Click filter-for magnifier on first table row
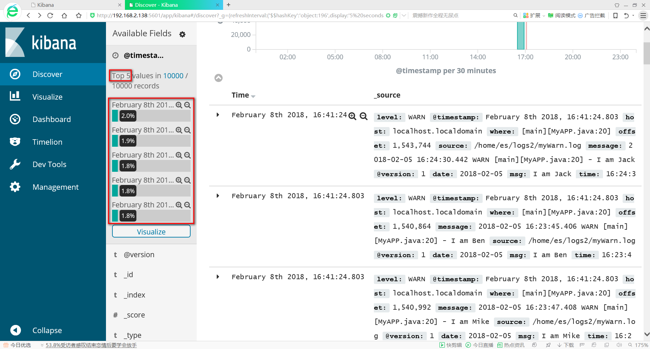650x349 pixels. click(352, 116)
